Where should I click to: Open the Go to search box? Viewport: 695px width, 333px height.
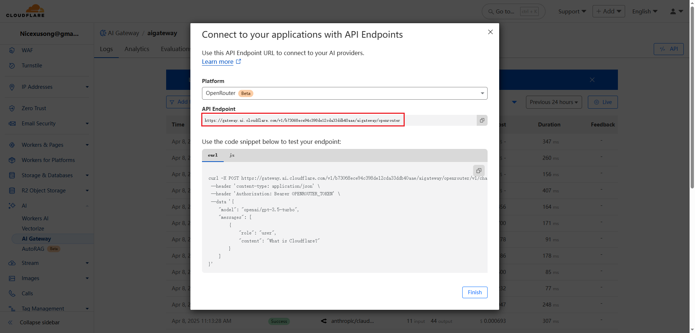tap(513, 12)
